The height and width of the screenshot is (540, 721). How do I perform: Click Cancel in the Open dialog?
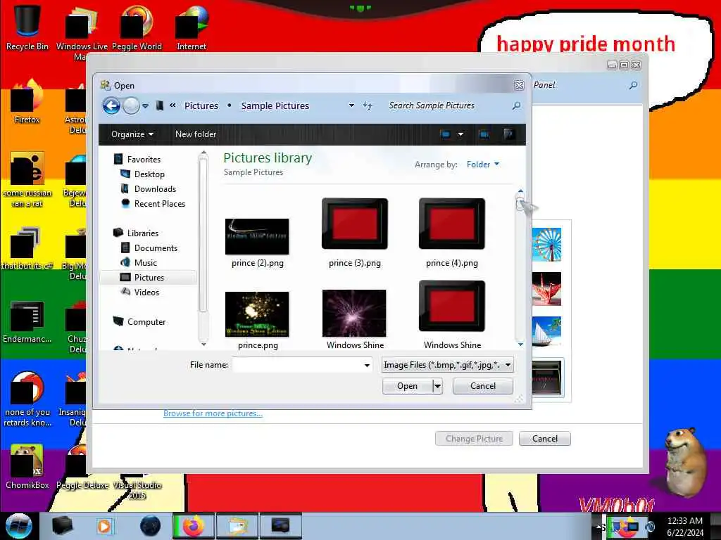[x=483, y=386]
